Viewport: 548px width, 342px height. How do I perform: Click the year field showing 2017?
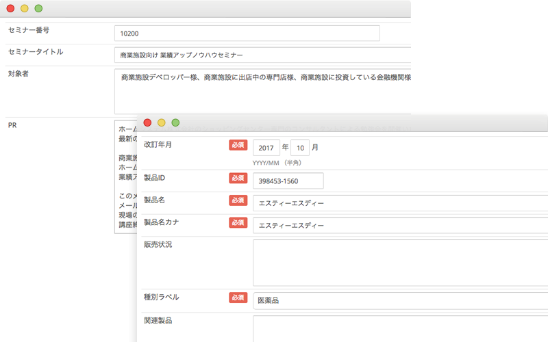pyautogui.click(x=266, y=148)
